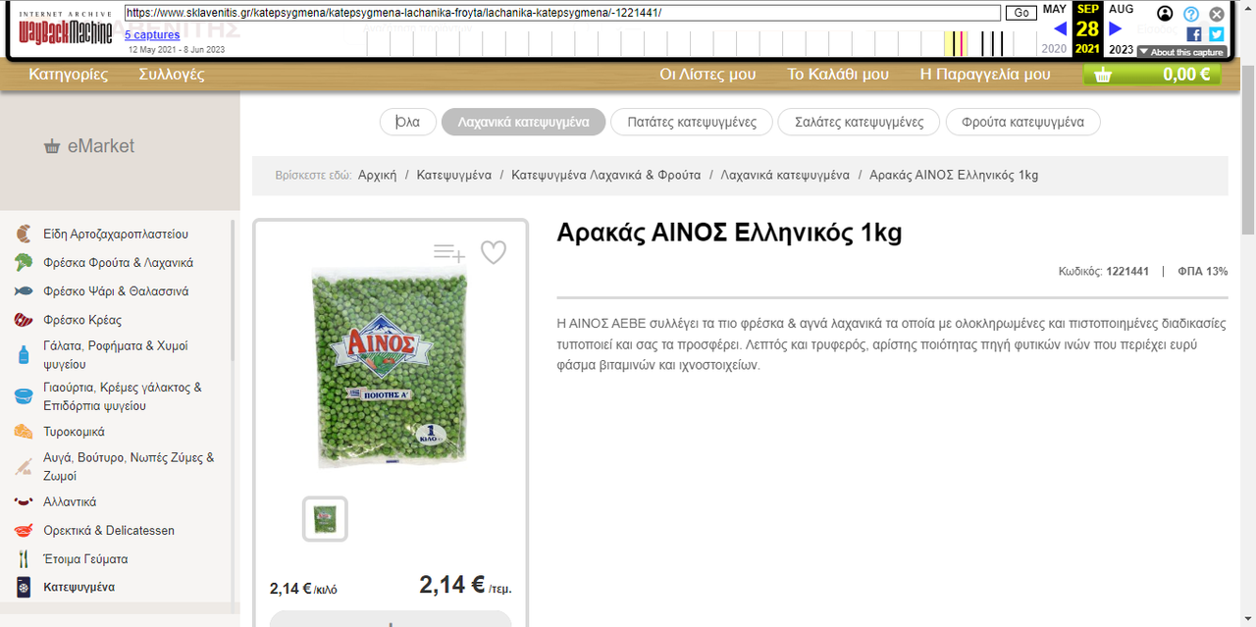Close the Wayback Machine toolbar
1256x627 pixels.
[1217, 14]
